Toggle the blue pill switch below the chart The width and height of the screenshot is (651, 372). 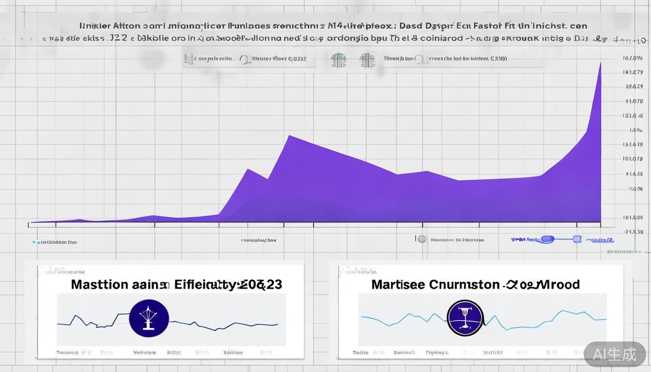(547, 239)
